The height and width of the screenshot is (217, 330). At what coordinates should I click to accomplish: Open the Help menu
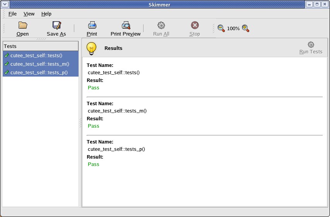click(x=46, y=14)
